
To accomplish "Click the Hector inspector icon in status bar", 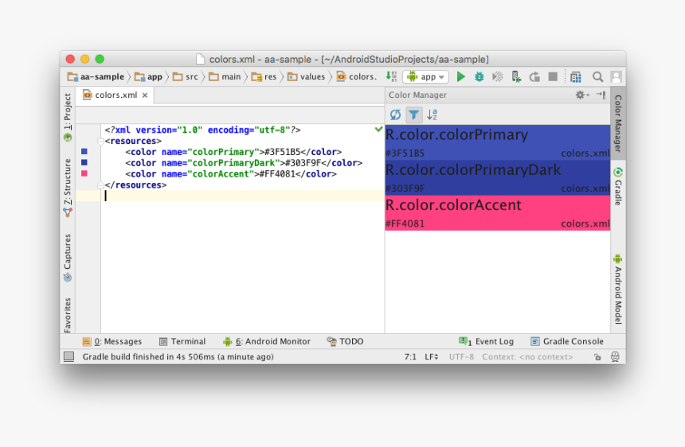I will 615,357.
